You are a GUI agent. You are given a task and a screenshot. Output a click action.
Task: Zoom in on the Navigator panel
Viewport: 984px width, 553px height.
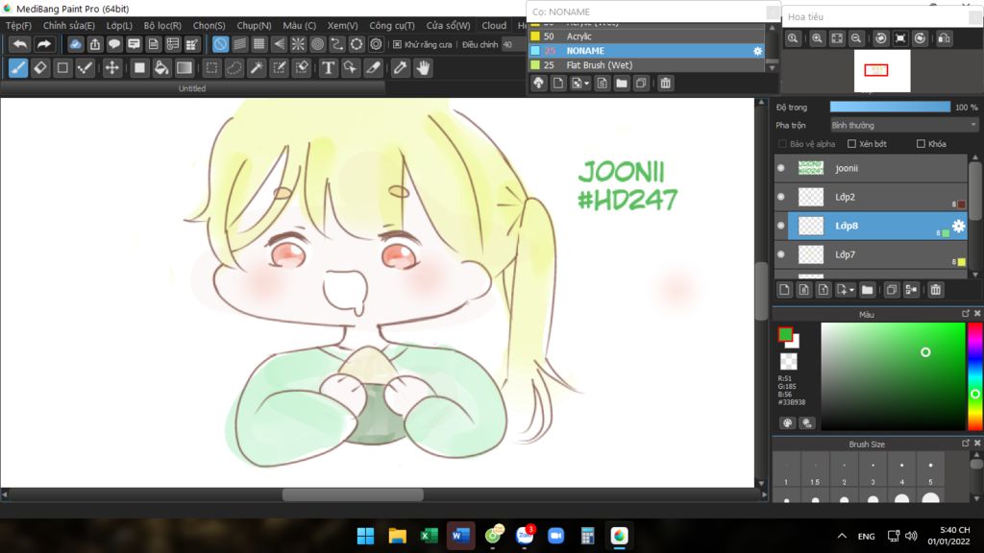(817, 38)
